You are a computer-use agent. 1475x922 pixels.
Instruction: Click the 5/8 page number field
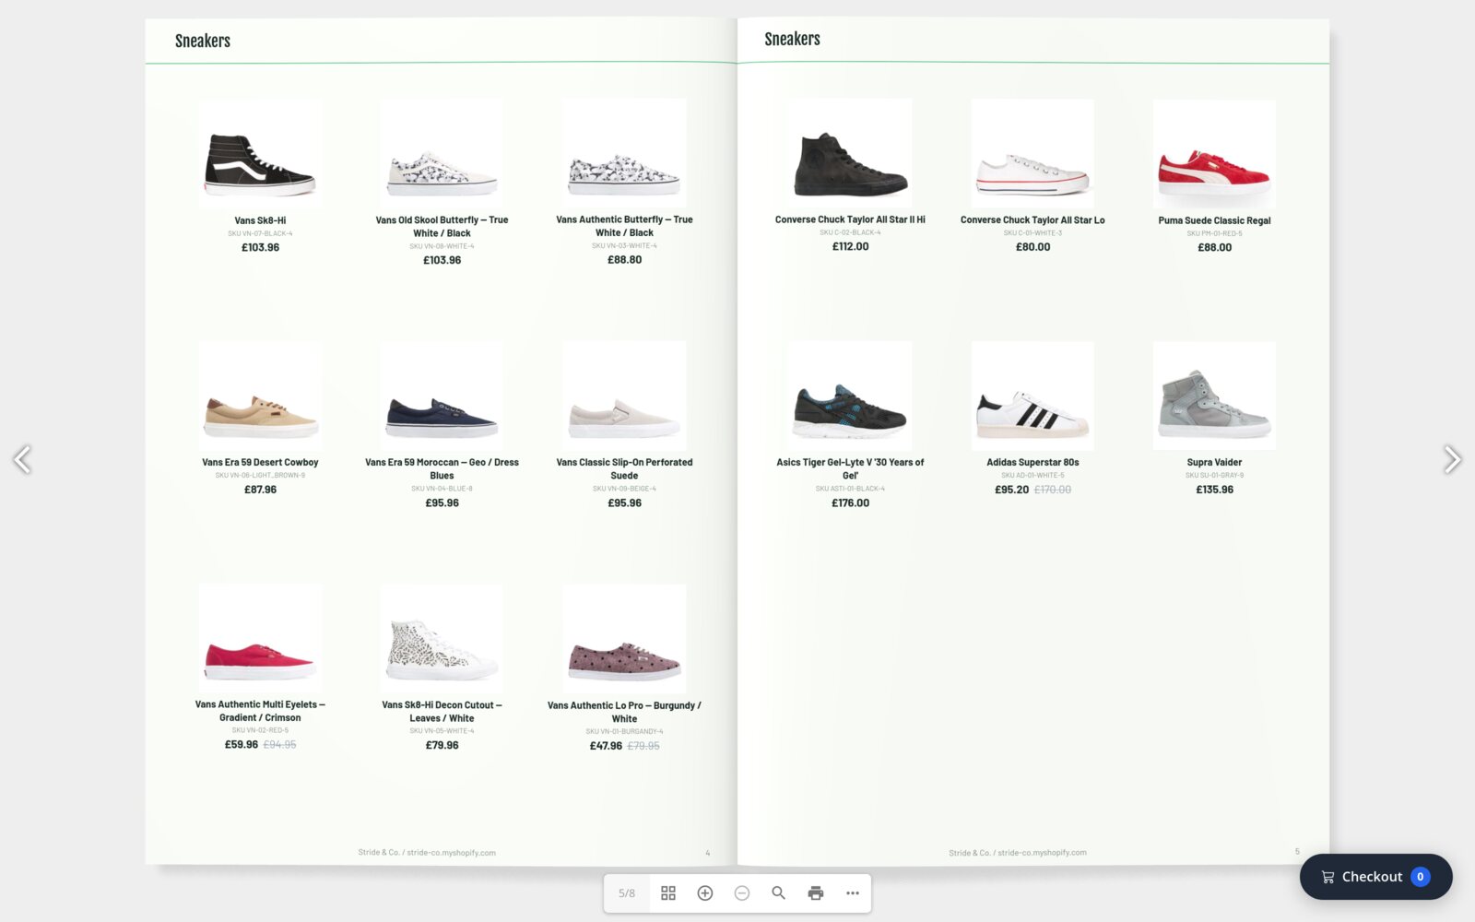[627, 892]
